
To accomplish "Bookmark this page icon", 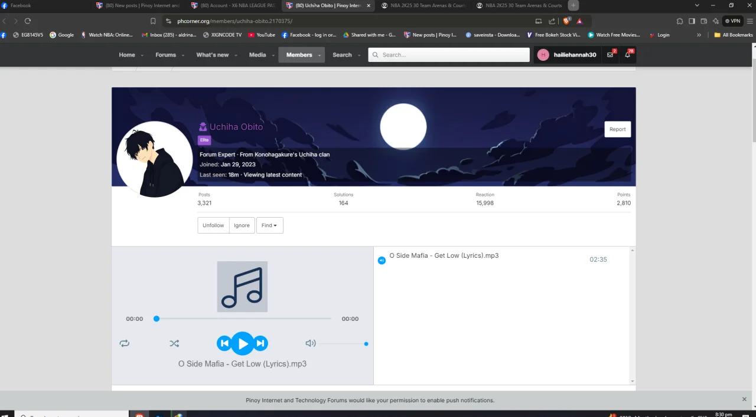I will (153, 21).
